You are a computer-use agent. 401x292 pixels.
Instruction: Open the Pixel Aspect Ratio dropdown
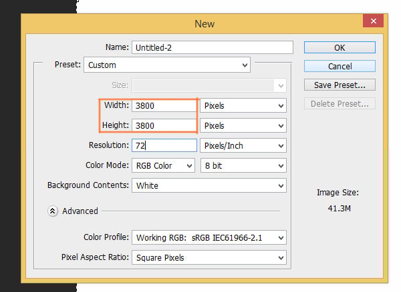click(209, 257)
